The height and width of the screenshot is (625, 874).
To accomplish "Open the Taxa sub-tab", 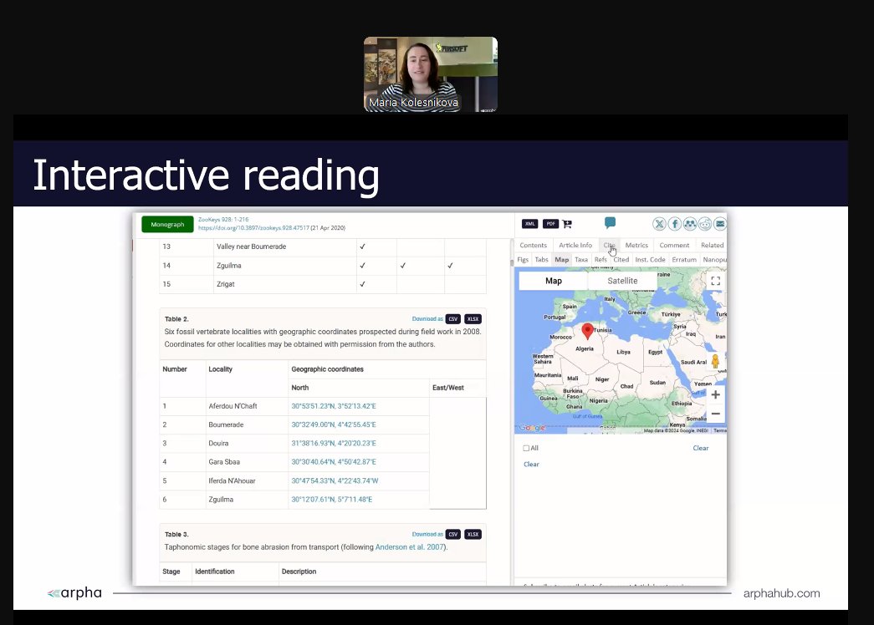I will (x=581, y=260).
